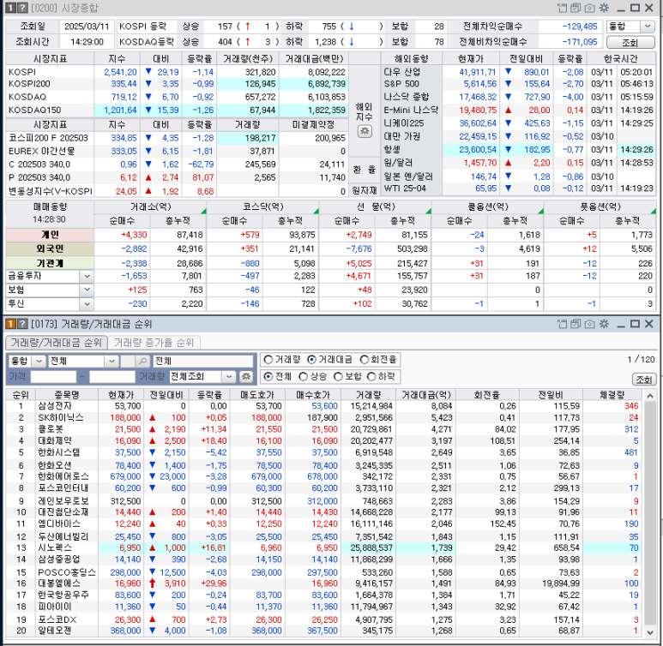The width and height of the screenshot is (663, 646).
Task: Select the 보합 radio button
Action: tap(338, 376)
